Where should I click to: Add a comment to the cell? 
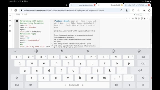click(135, 18)
